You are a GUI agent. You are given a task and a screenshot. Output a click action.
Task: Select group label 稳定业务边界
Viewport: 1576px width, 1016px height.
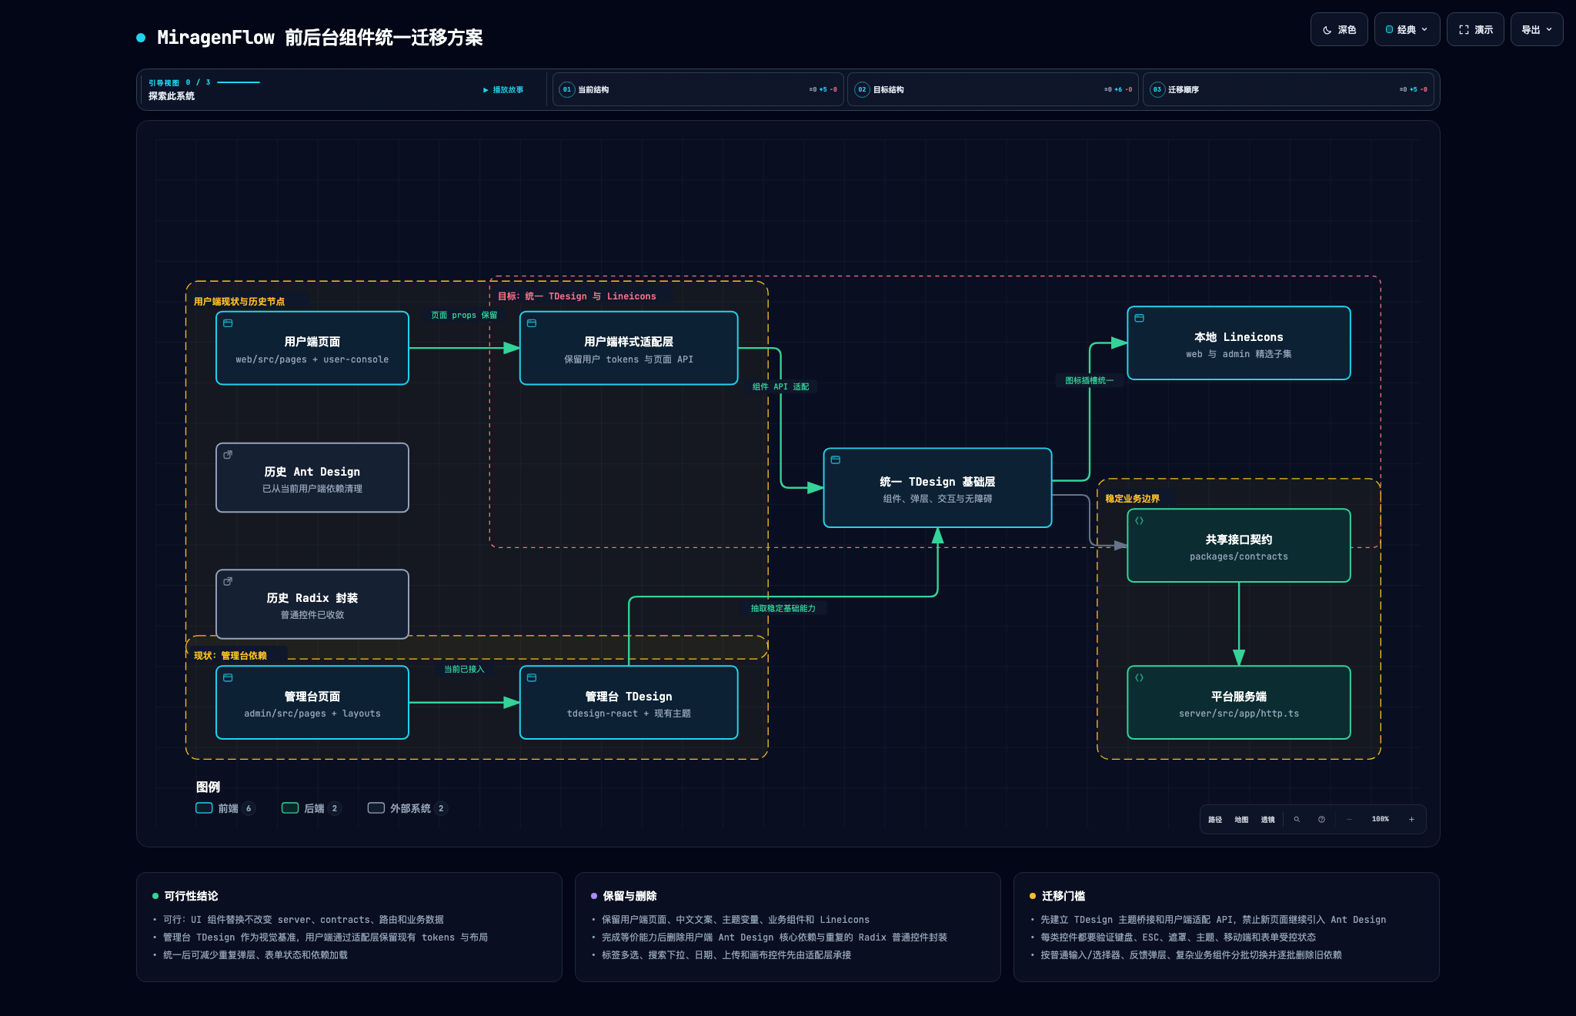pos(1133,499)
